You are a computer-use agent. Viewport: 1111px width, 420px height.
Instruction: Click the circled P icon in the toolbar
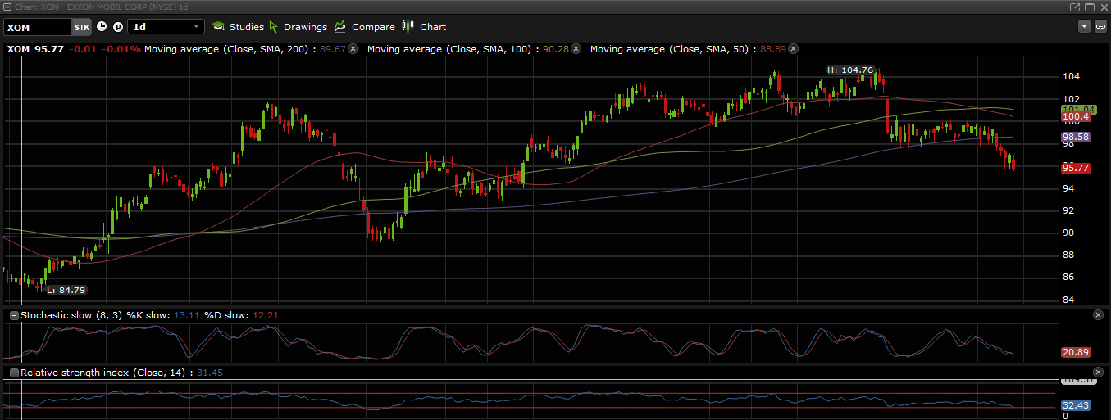117,26
